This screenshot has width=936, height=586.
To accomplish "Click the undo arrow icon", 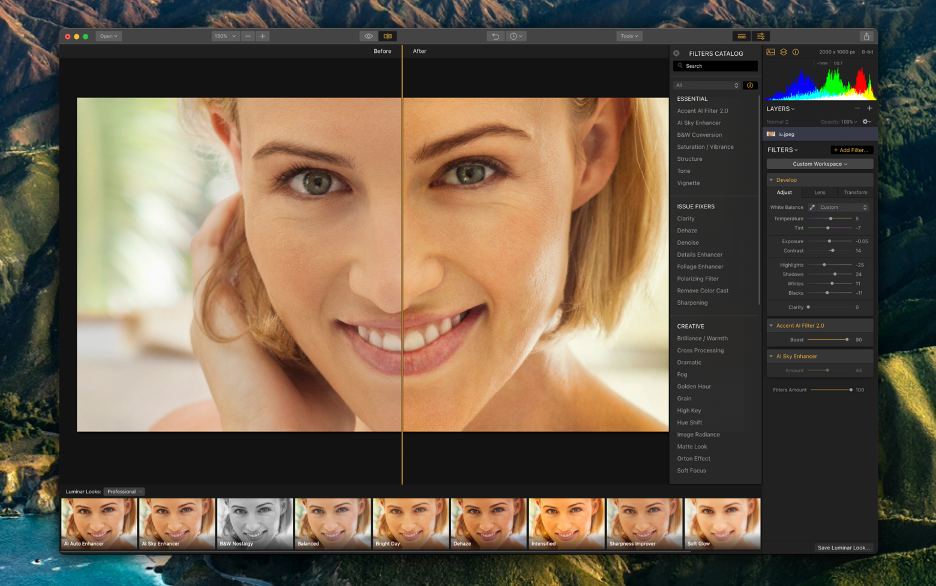I will pos(496,36).
